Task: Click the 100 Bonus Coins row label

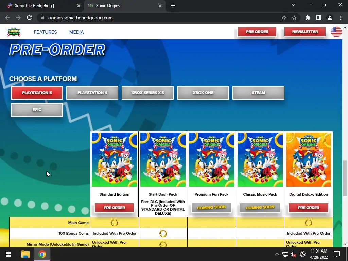Action: click(73, 233)
